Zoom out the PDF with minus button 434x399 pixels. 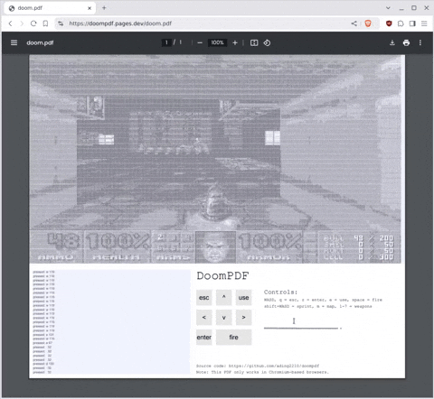[200, 42]
